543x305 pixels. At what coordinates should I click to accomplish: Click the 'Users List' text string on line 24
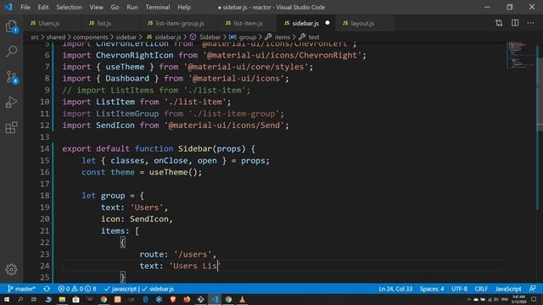click(194, 265)
